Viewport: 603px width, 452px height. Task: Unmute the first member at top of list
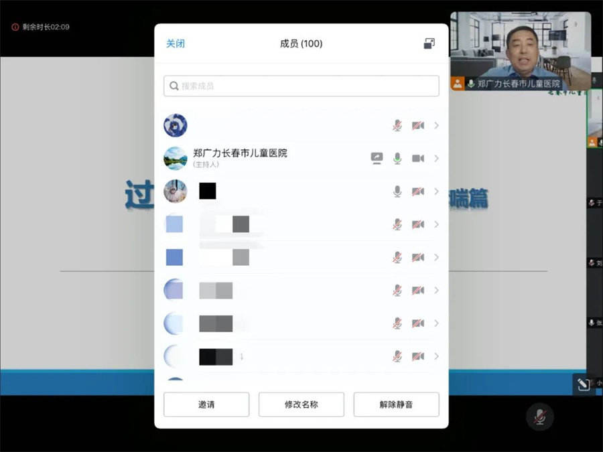397,126
